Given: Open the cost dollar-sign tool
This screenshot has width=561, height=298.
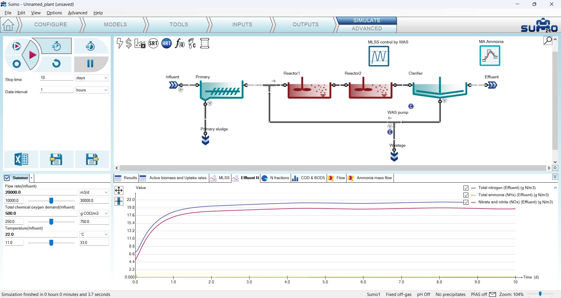Looking at the screenshot, I should coord(129,44).
